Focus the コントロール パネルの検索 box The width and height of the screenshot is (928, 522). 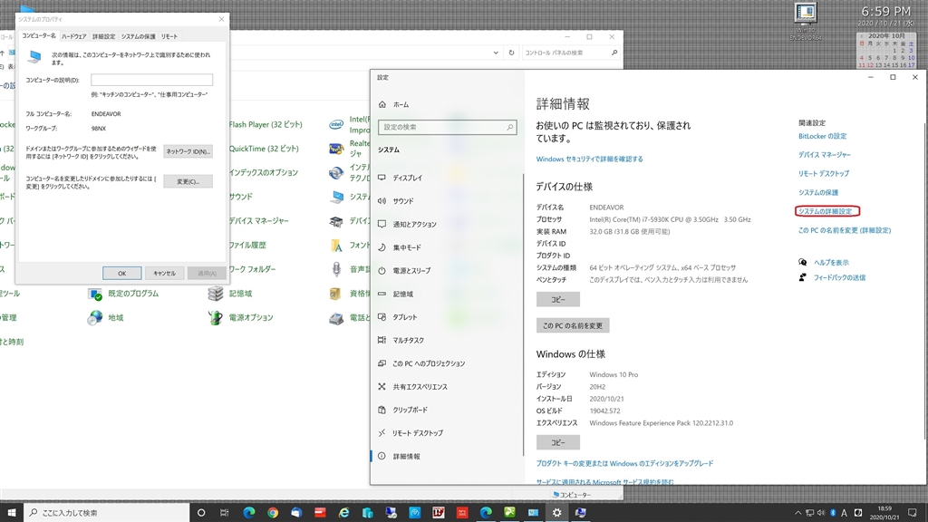[571, 53]
